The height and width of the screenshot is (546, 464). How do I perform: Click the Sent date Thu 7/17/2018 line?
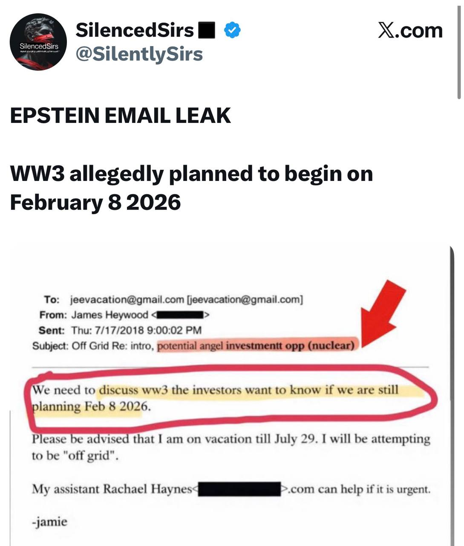click(x=136, y=330)
